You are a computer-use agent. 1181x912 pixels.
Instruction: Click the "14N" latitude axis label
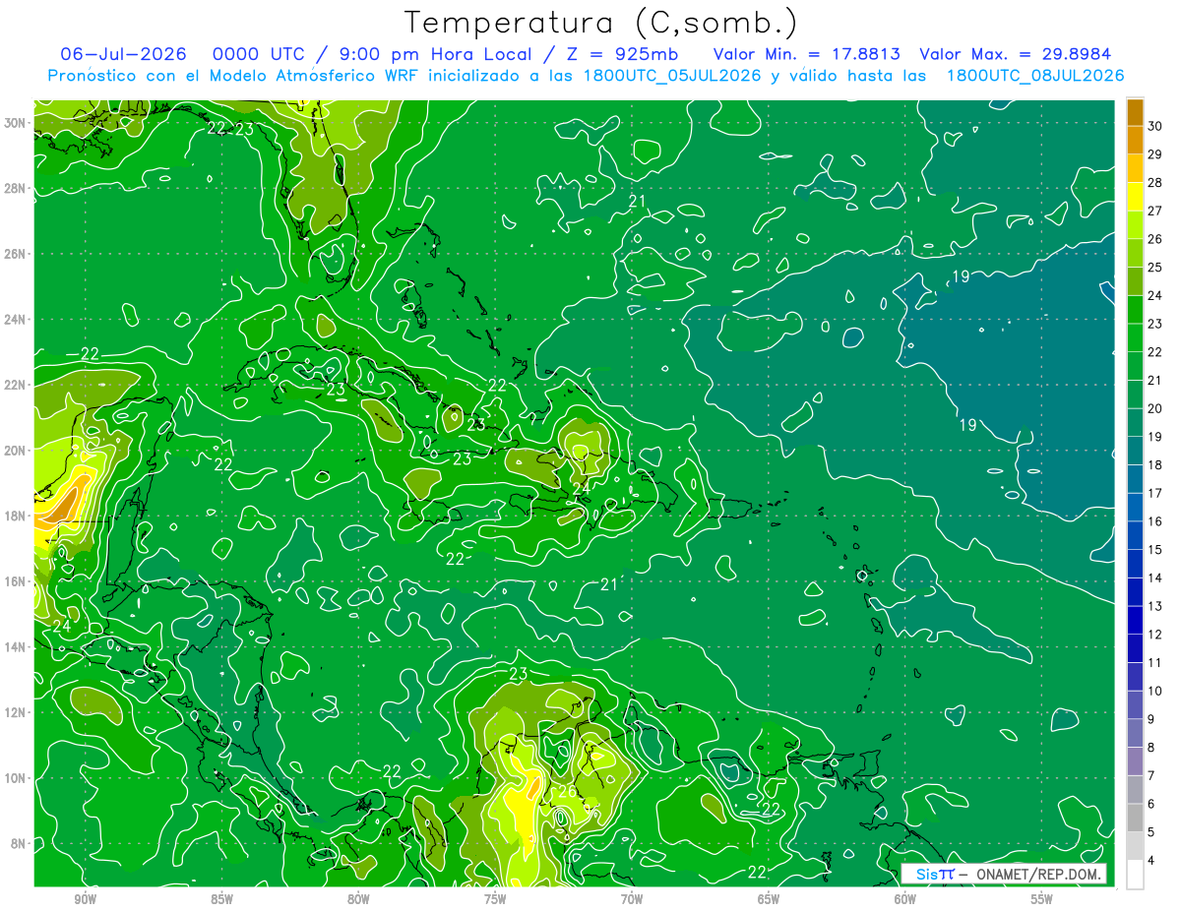[17, 647]
